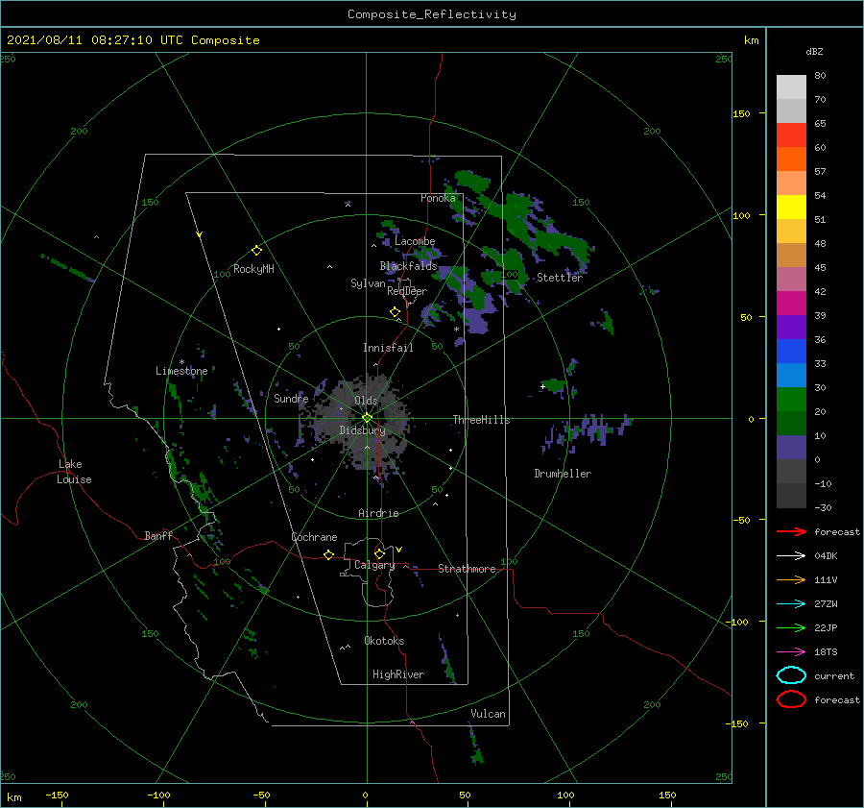Click the Calgary city label
The height and width of the screenshot is (808, 864).
(374, 565)
